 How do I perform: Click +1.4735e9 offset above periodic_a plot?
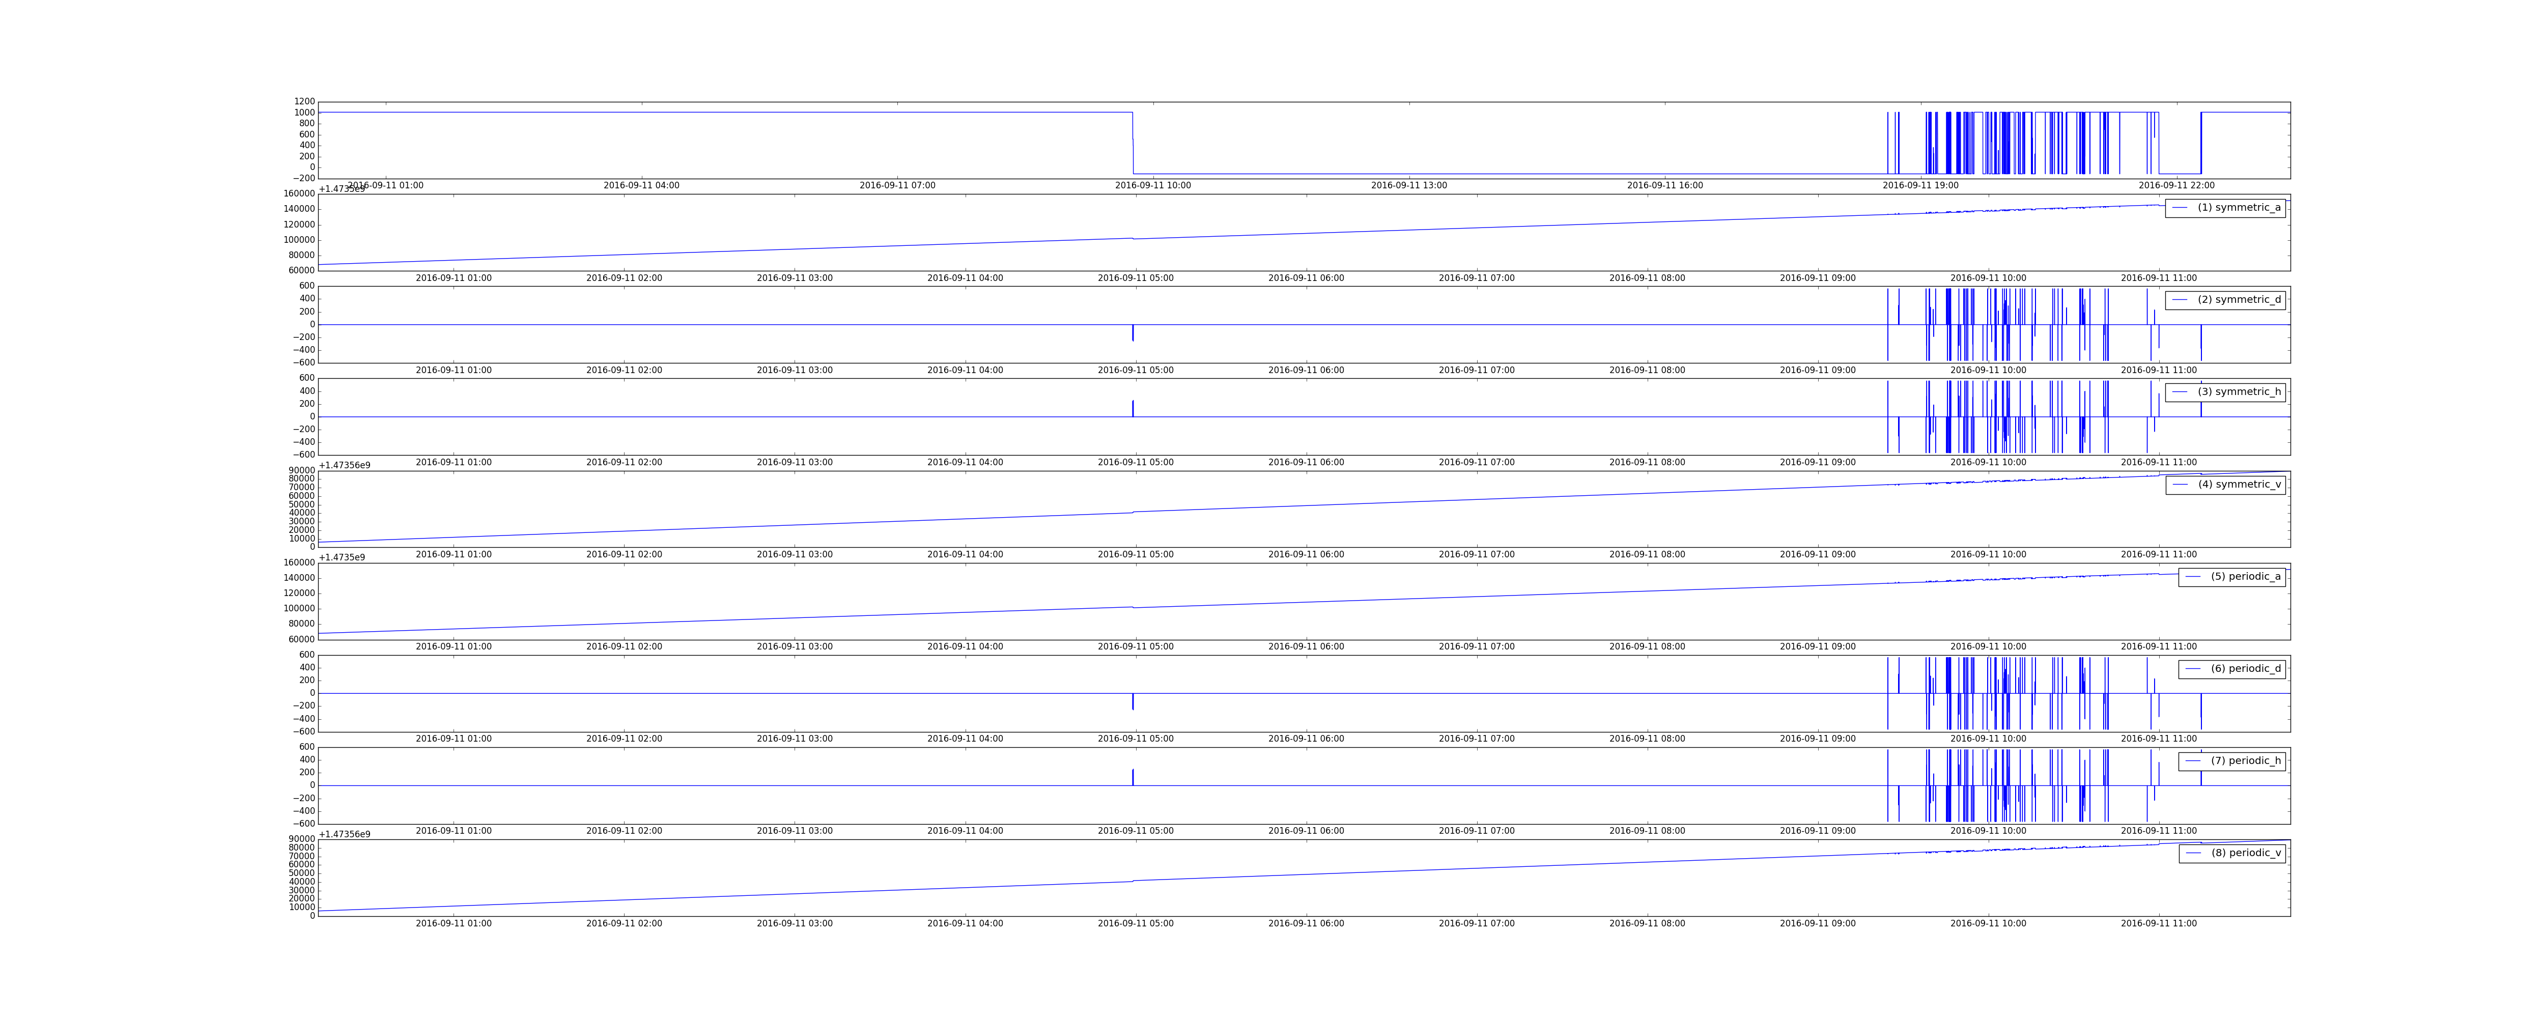tap(341, 557)
